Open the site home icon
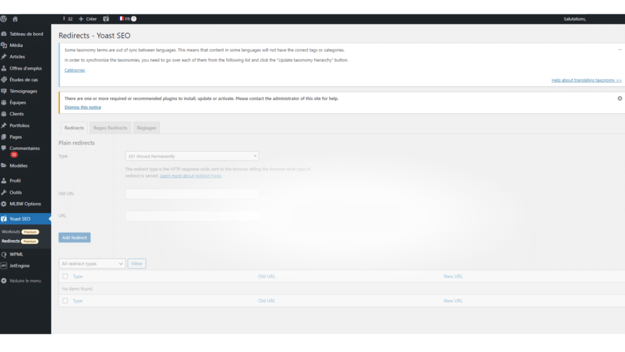The image size is (625, 352). click(15, 19)
